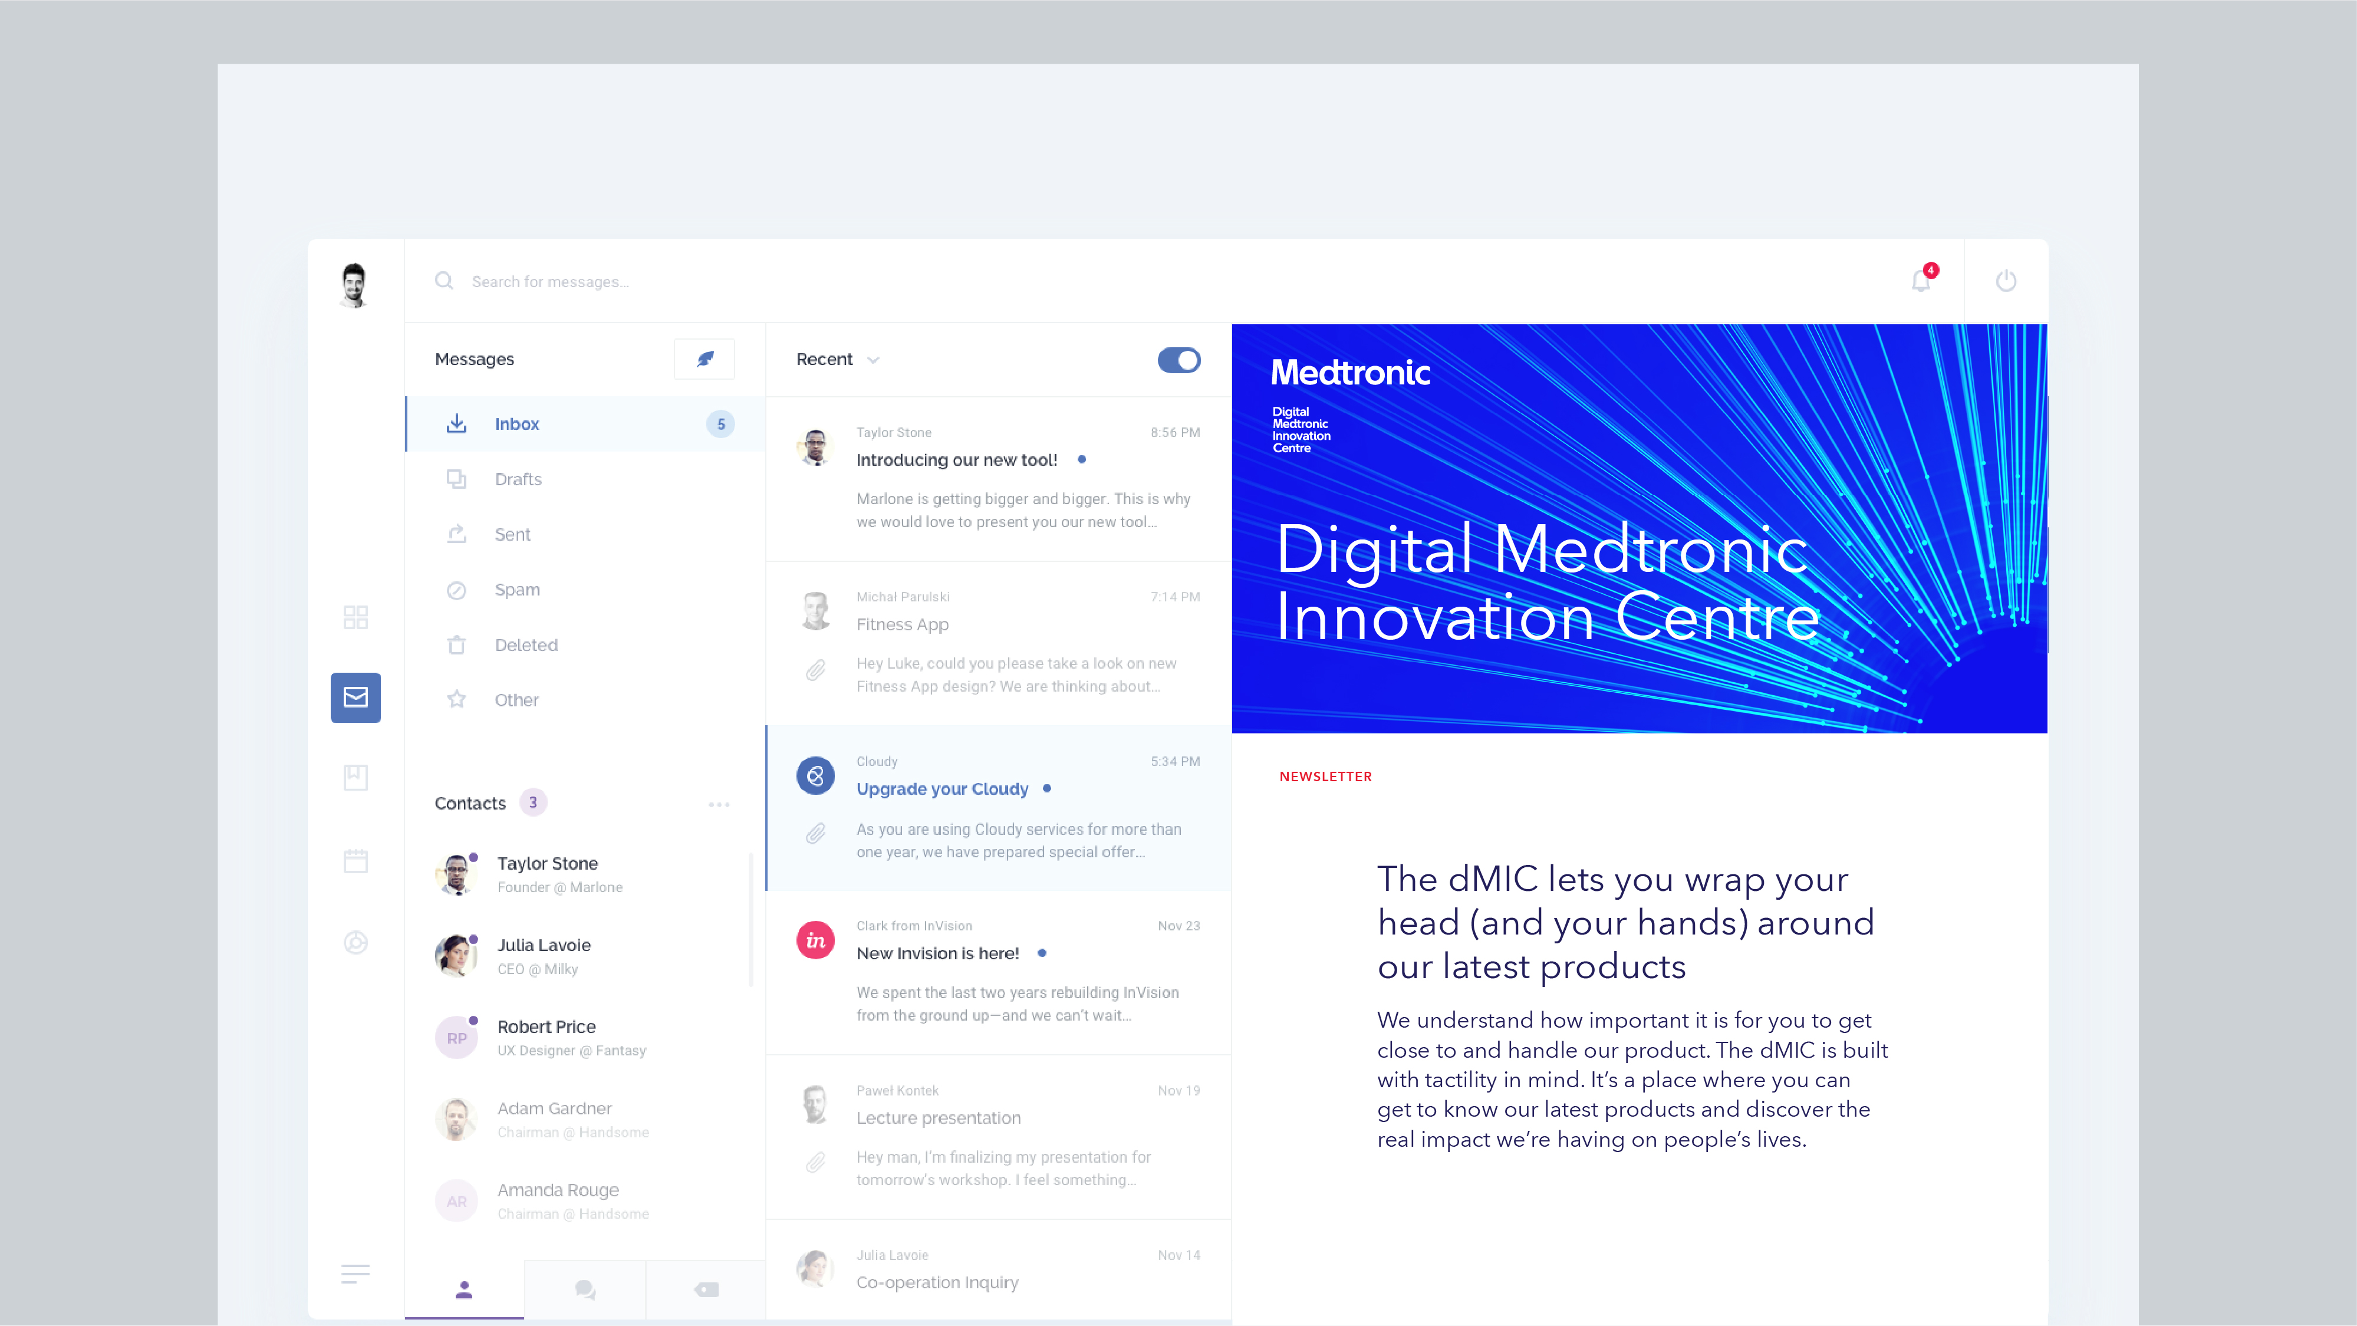Select the Spam folder

tap(517, 590)
